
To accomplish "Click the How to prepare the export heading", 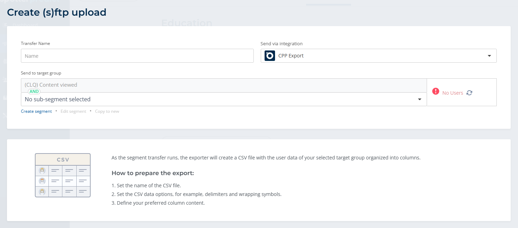I will [x=153, y=173].
